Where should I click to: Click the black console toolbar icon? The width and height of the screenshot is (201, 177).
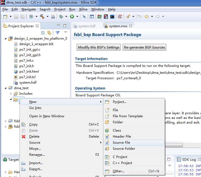point(112,17)
